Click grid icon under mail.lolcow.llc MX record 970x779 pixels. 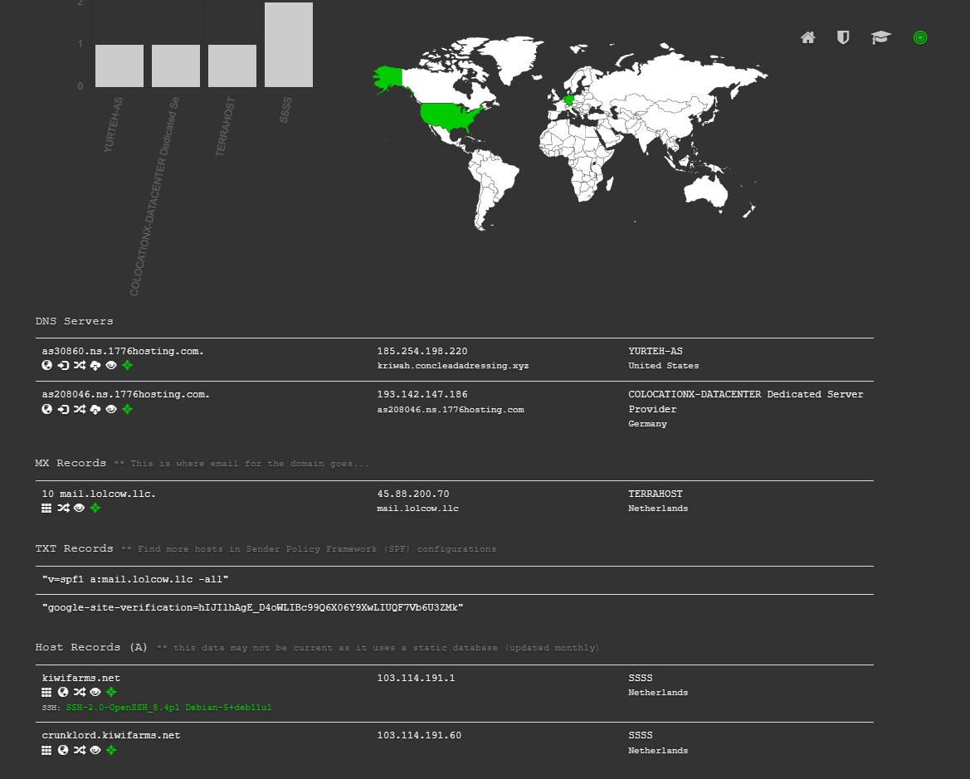tap(46, 508)
